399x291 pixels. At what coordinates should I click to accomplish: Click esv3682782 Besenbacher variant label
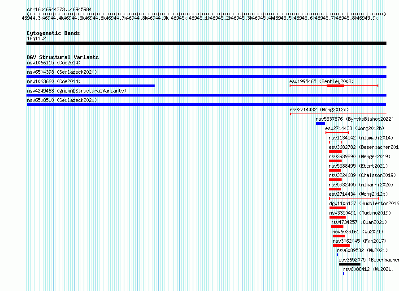pos(364,147)
